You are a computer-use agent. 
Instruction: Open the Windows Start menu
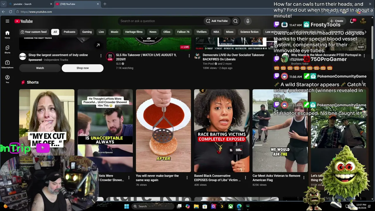click(127, 206)
